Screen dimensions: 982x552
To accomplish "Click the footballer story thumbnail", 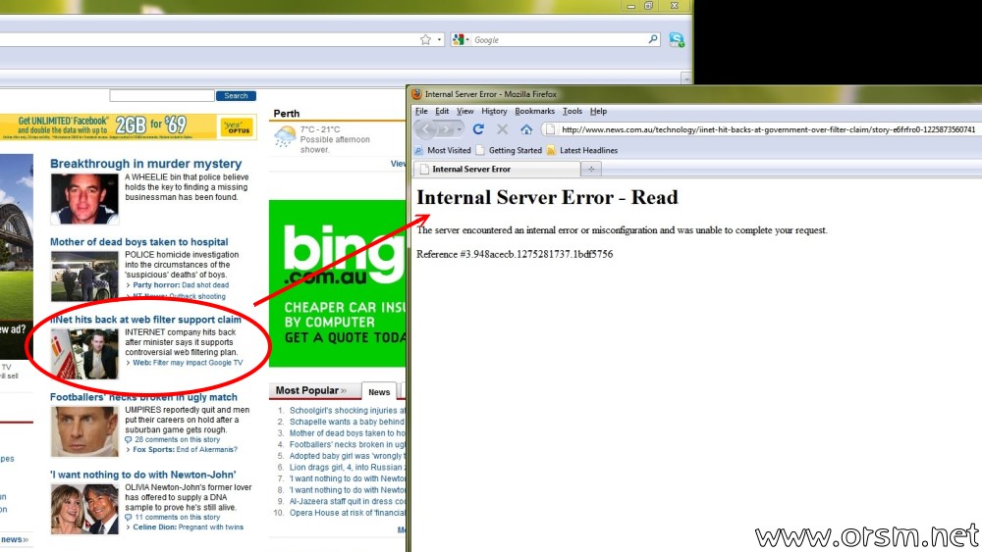I will (x=84, y=432).
